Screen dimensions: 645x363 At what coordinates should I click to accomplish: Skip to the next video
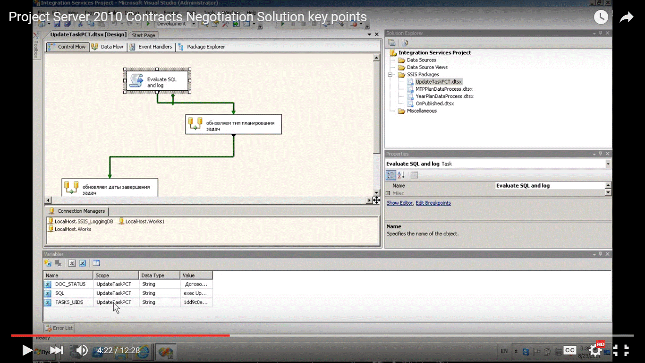(x=57, y=350)
